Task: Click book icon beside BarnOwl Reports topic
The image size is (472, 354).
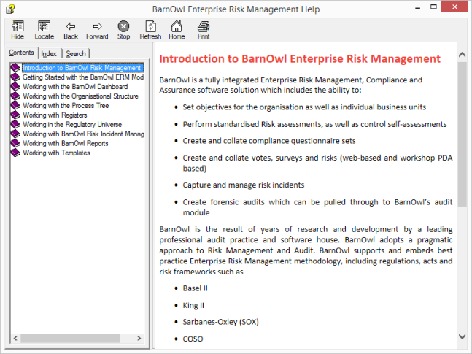Action: click(x=15, y=143)
